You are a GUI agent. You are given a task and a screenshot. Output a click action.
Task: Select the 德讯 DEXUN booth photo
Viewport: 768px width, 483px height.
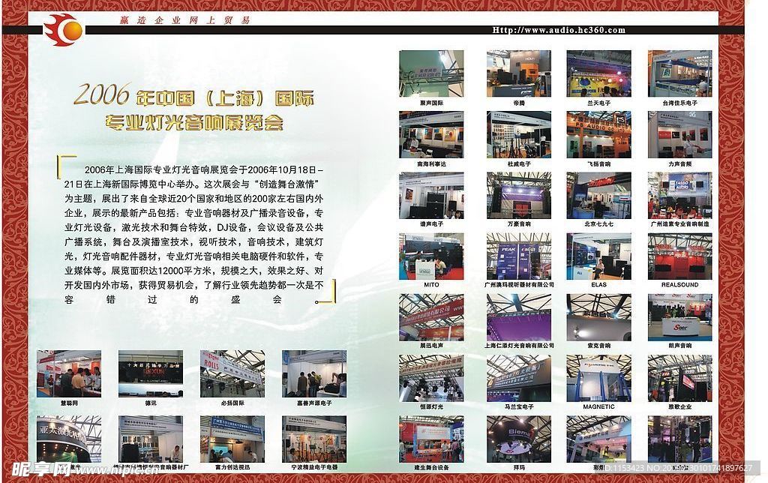point(150,373)
